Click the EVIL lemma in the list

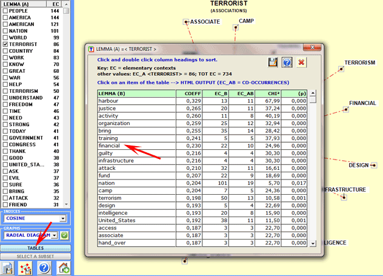15,178
